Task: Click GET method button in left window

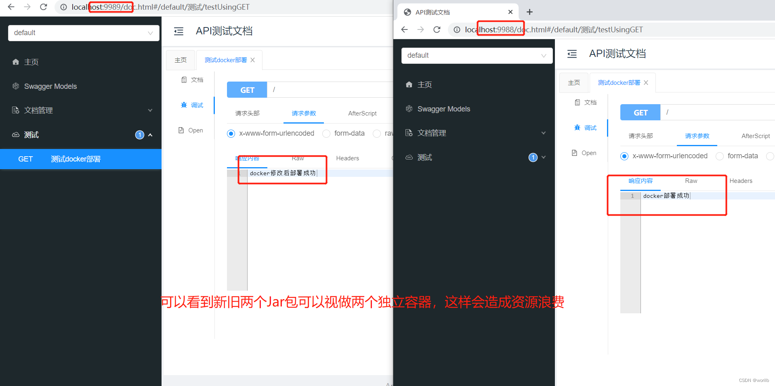Action: (x=247, y=90)
